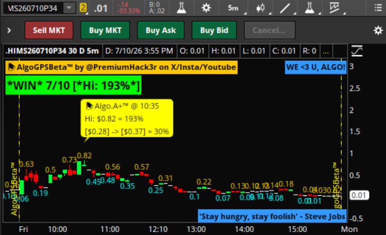Open the flask icon next to bid/ask
The width and height of the screenshot is (386, 235).
pyautogui.click(x=181, y=8)
